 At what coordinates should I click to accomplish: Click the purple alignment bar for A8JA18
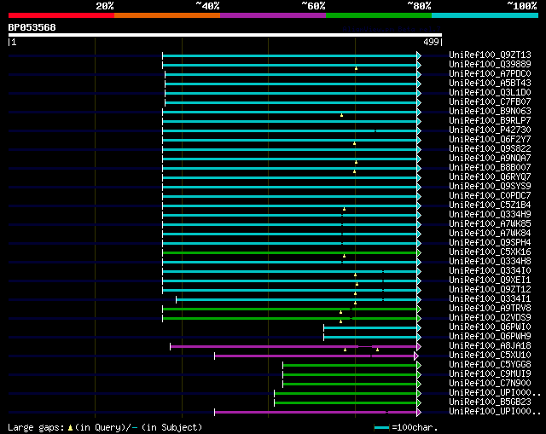(293, 347)
